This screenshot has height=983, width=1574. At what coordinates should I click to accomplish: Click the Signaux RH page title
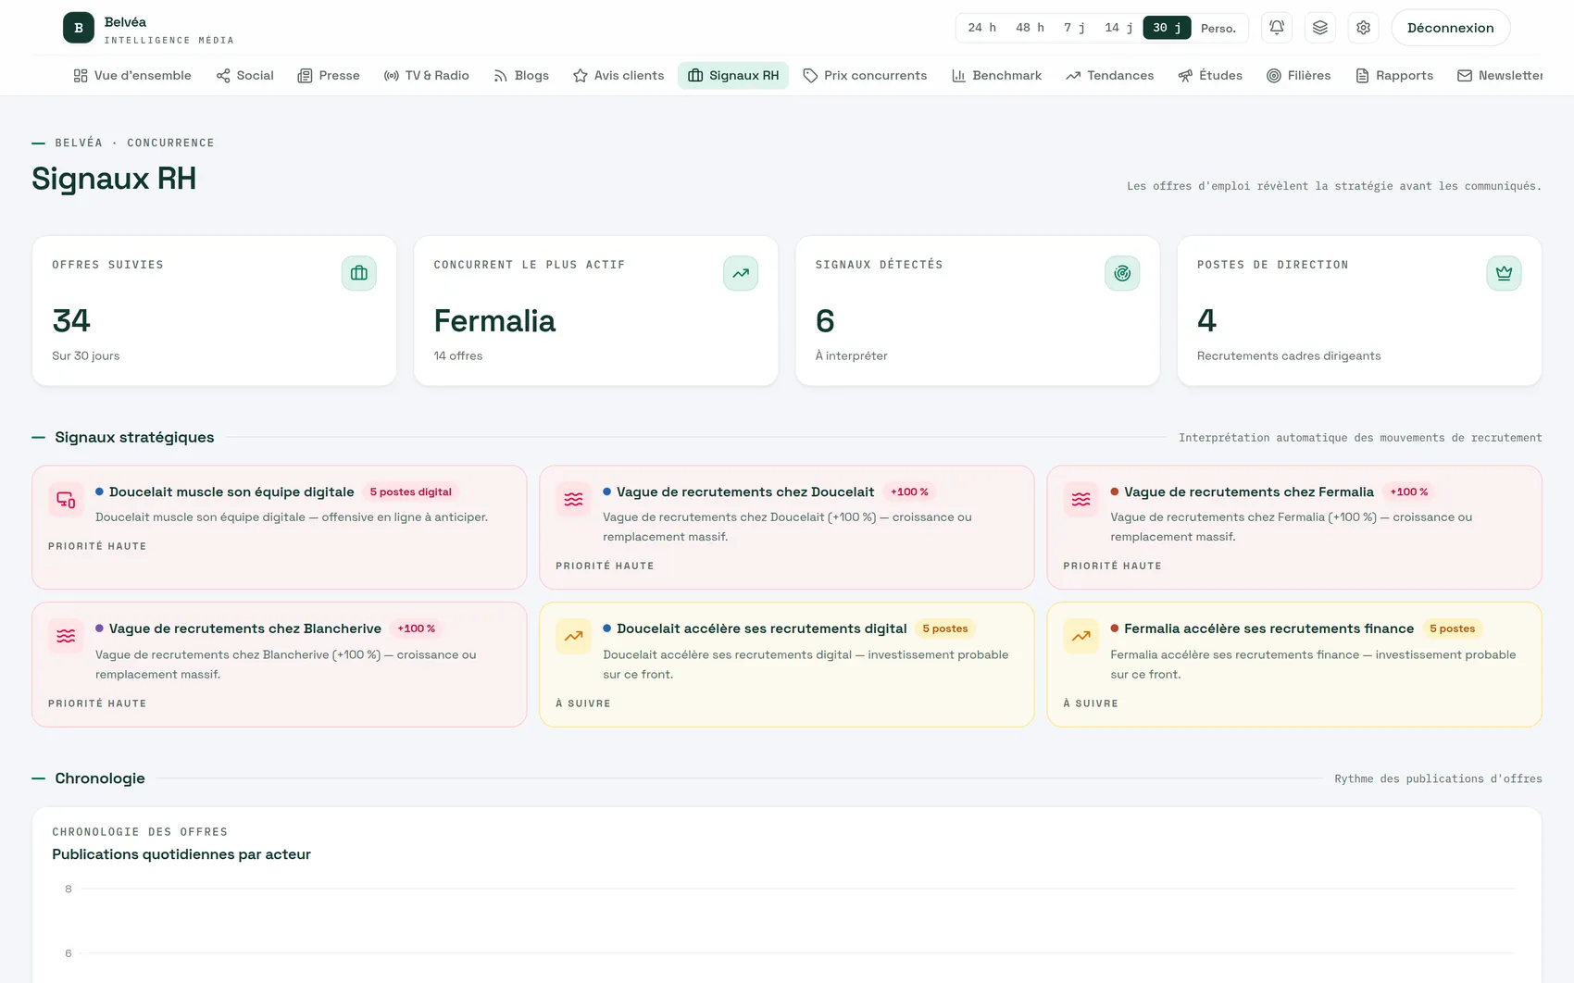coord(114,179)
